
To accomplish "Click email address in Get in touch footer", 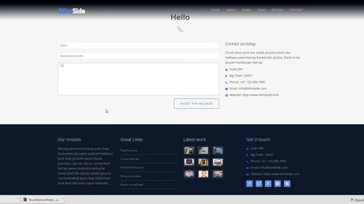I will tap(274, 168).
